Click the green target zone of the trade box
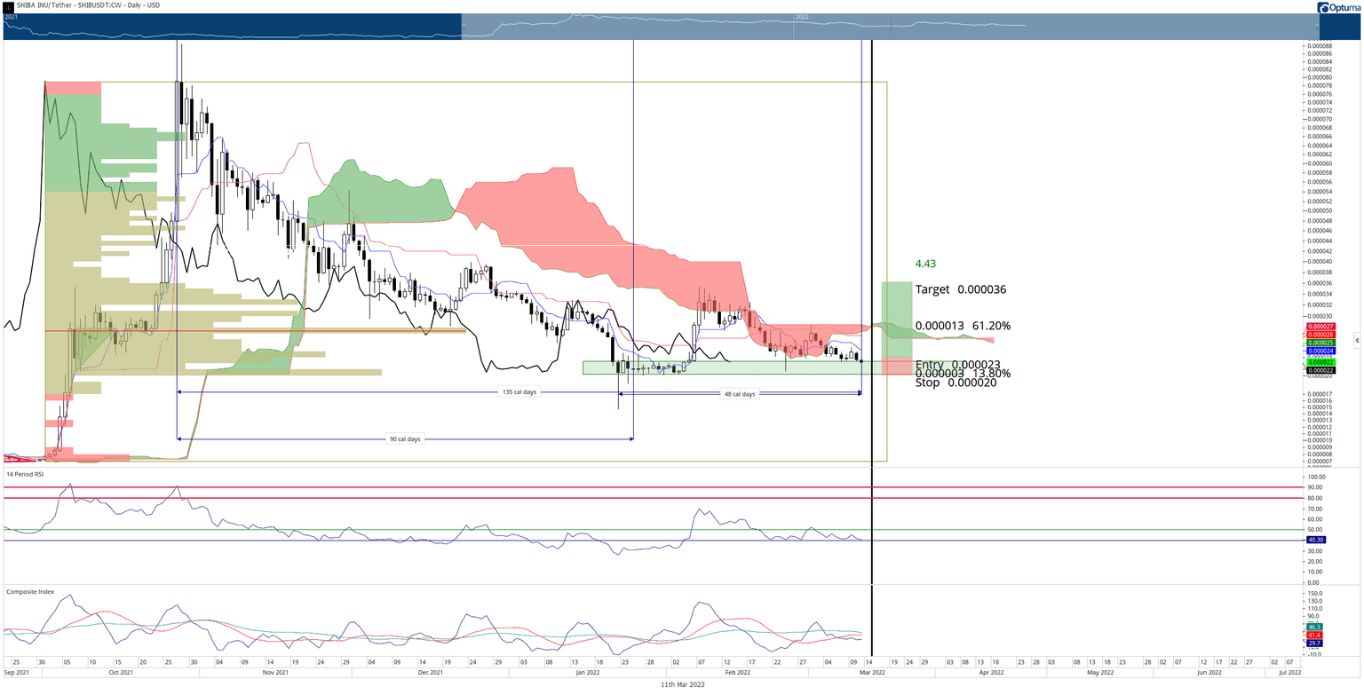 click(897, 320)
